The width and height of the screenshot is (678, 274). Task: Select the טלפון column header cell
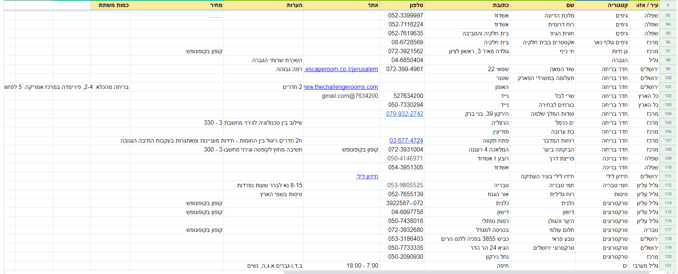(x=402, y=5)
